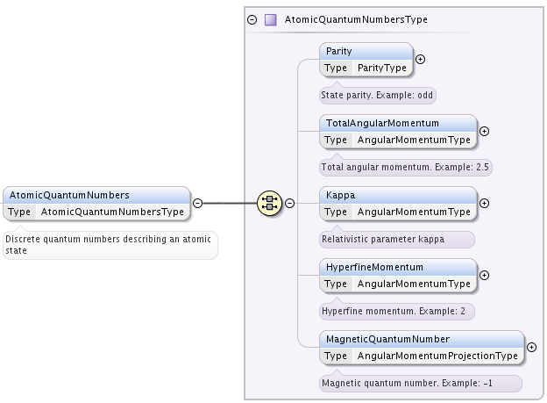
Task: Select the Kappa element header
Action: [x=398, y=195]
